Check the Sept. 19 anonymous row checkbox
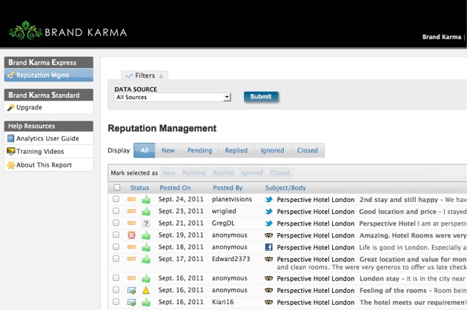467x310 pixels. (x=116, y=235)
